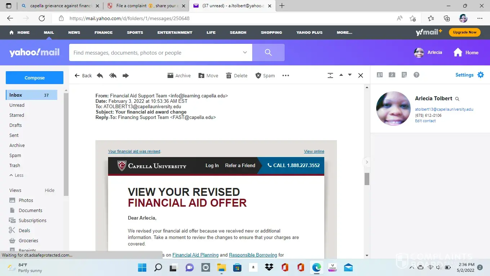Search for Arlecia Tolbert contact magnifier
The image size is (490, 276).
click(457, 99)
